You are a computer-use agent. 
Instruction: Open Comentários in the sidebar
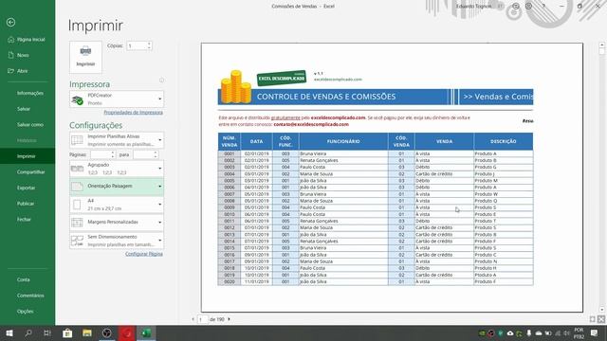[28, 296]
